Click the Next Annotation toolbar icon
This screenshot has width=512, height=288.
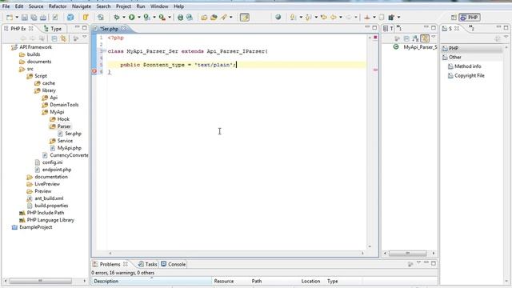293,18
